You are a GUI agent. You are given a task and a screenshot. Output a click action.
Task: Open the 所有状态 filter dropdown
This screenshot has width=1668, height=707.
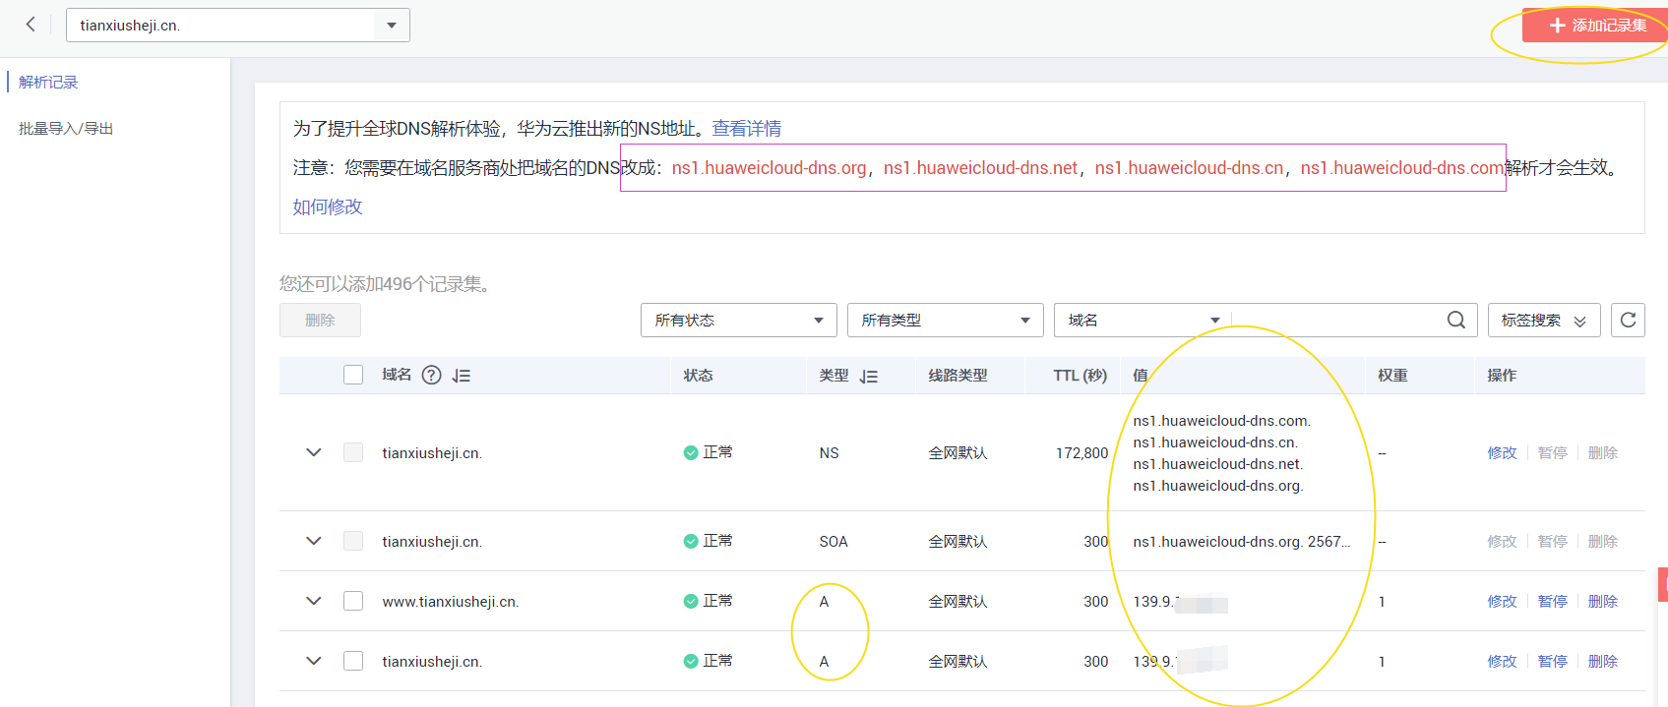[739, 321]
